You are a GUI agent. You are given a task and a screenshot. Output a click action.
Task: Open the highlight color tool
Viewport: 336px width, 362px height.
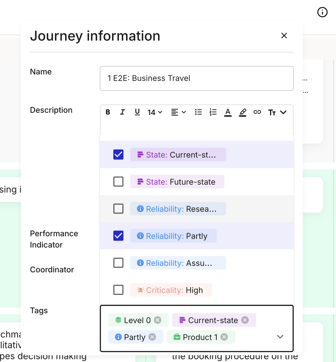243,112
